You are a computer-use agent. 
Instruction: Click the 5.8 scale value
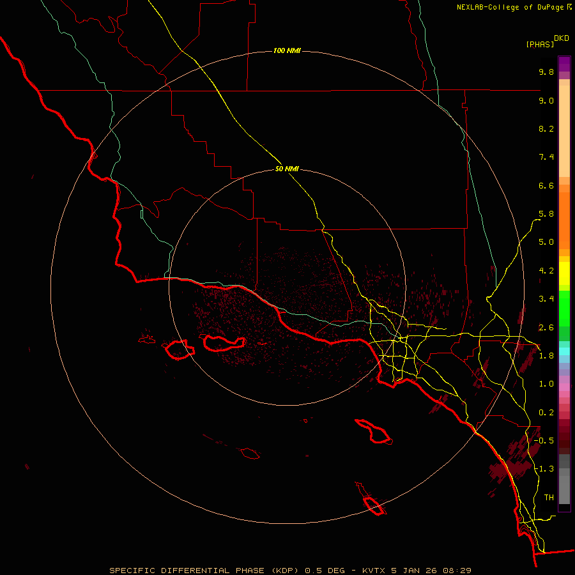pyautogui.click(x=546, y=214)
